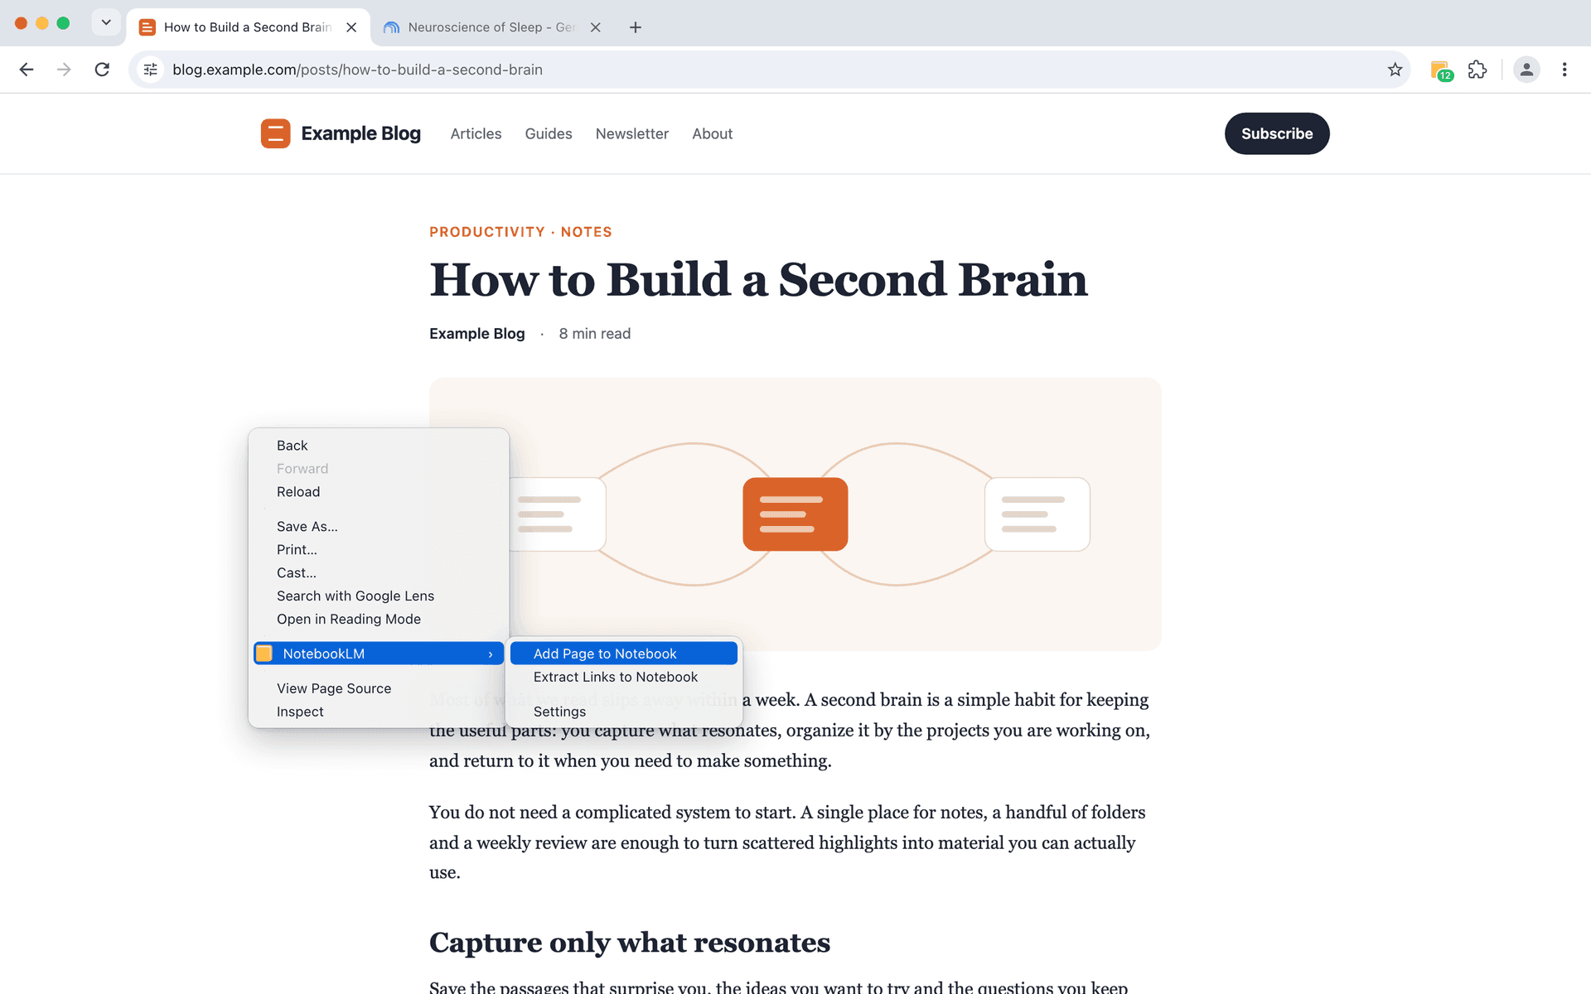Screen dimensions: 1591x994
Task: Select Extract Links to Notebook
Action: (624, 677)
